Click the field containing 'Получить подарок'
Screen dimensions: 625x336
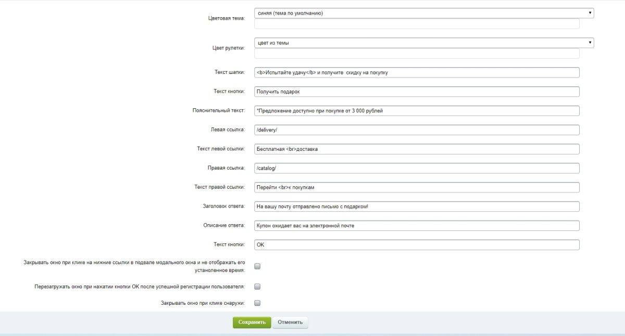point(417,92)
